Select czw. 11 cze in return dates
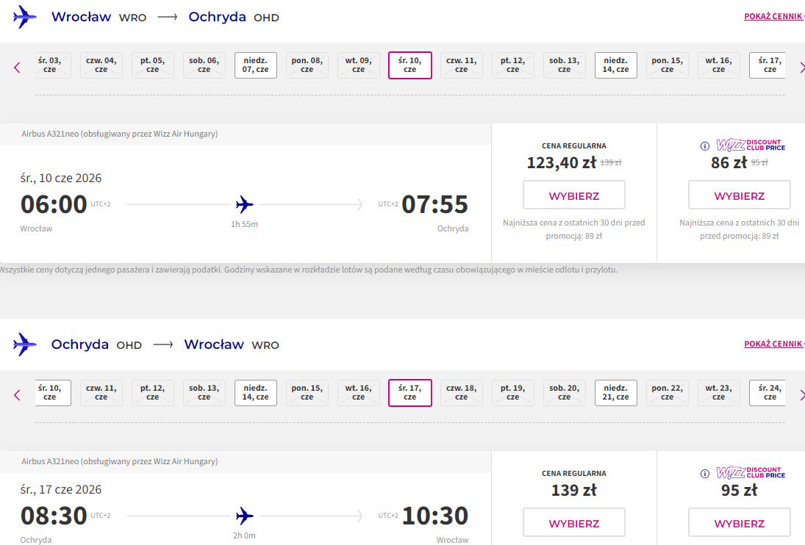This screenshot has width=805, height=545. click(x=101, y=393)
